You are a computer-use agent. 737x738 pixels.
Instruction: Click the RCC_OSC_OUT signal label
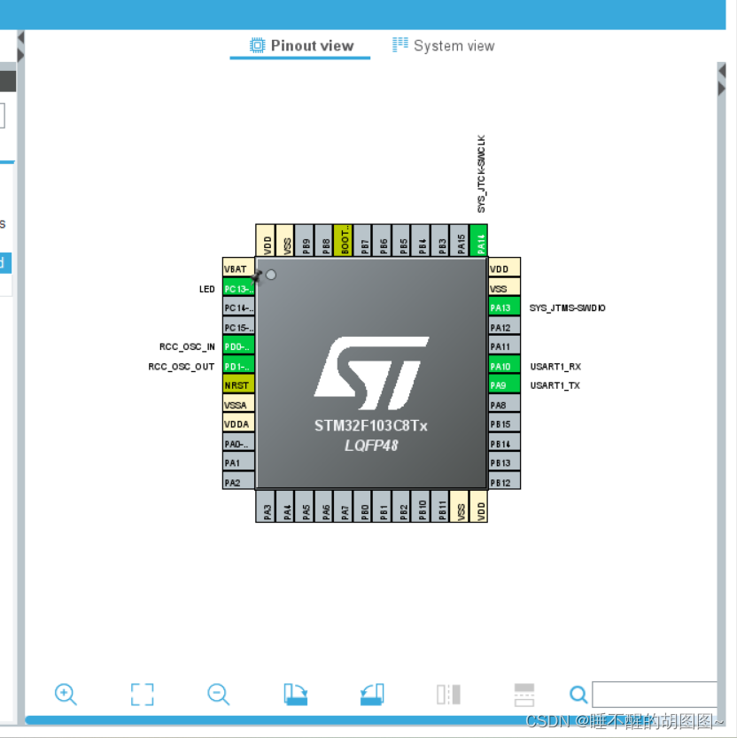[x=182, y=366]
